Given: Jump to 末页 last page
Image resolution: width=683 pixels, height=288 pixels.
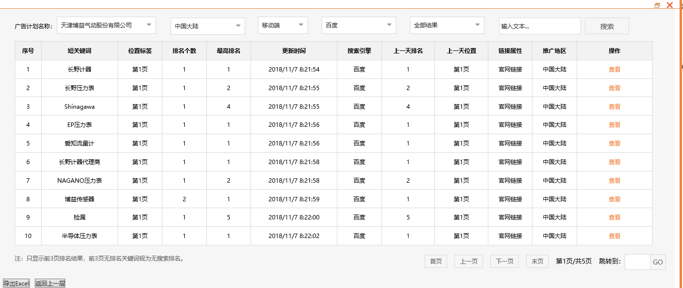Looking at the screenshot, I should 537,261.
